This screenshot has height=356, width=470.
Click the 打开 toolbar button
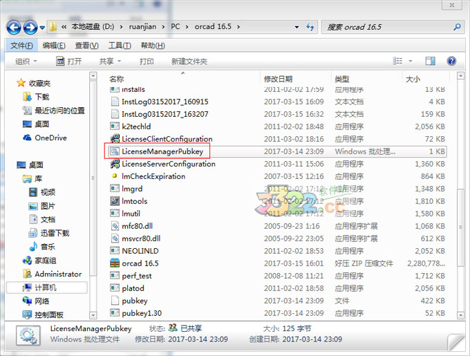click(69, 62)
